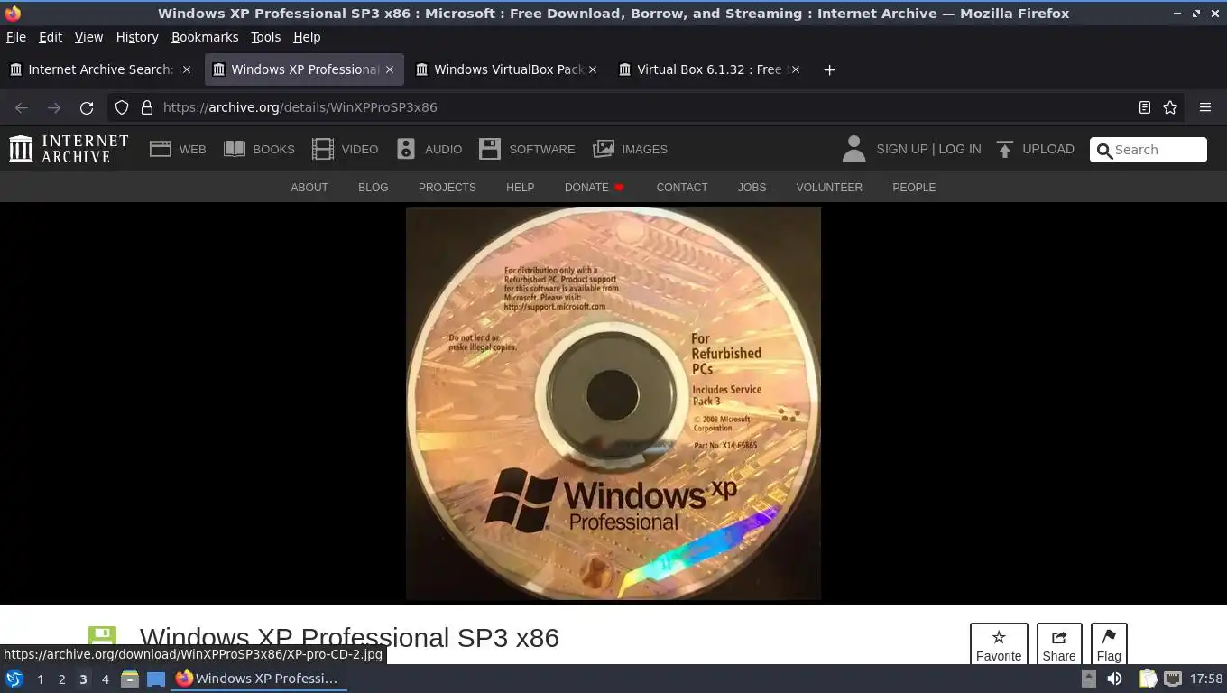
Task: Open the CONTACT link
Action: click(x=681, y=187)
